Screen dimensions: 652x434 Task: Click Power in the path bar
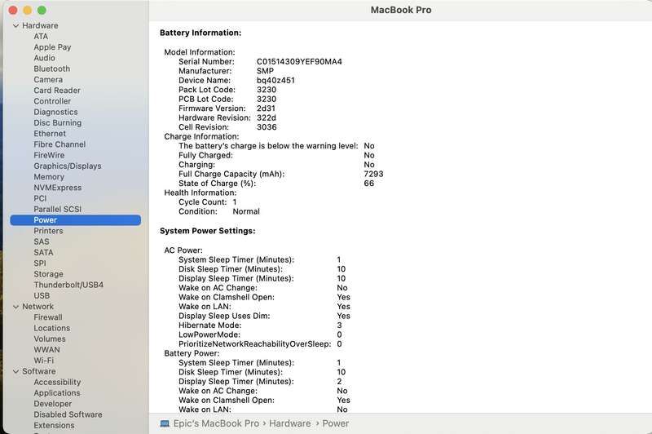pyautogui.click(x=336, y=424)
